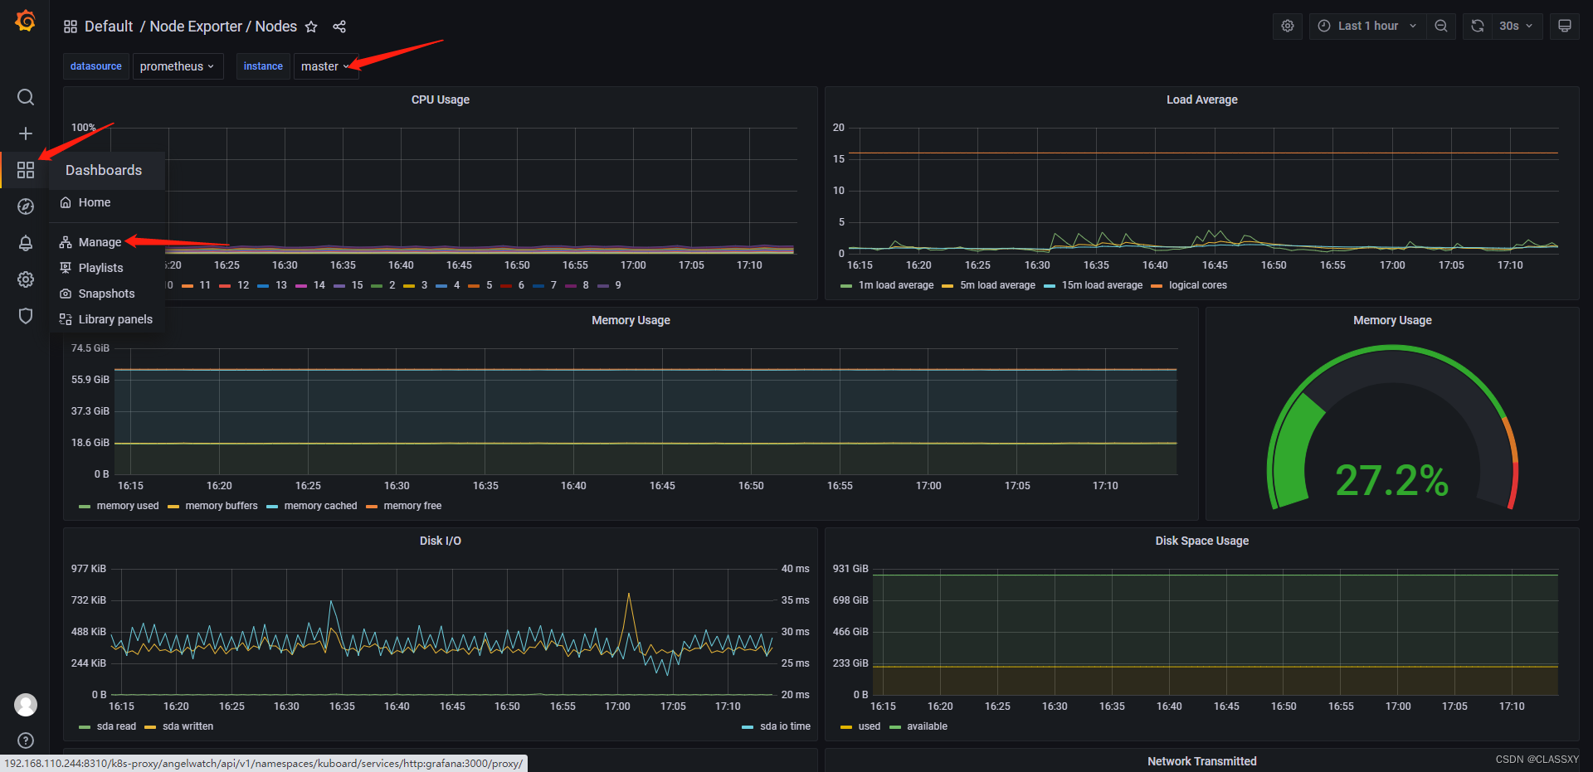The height and width of the screenshot is (772, 1593).
Task: Click the sda io time legend color
Action: 748,727
